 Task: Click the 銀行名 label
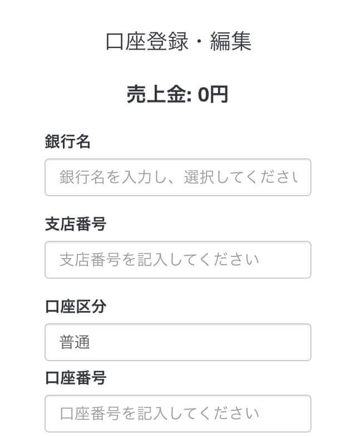[68, 142]
